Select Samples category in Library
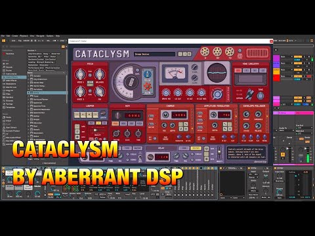The width and height of the screenshot is (315, 236). 9,97
